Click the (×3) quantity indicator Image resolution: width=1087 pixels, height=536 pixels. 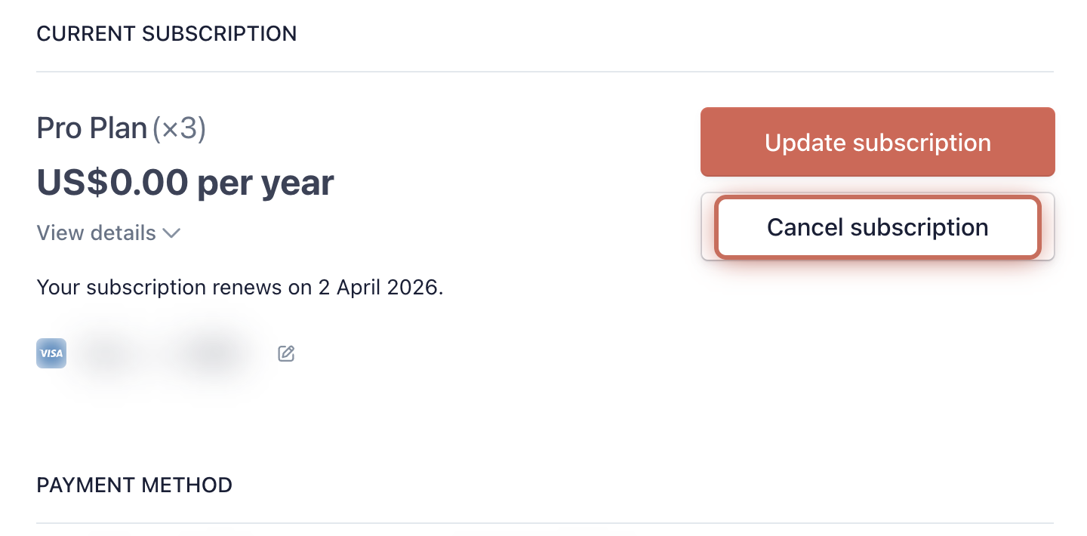click(179, 128)
